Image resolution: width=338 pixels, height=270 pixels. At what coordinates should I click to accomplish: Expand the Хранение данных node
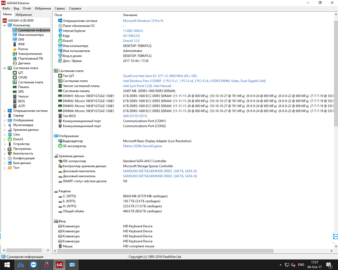point(4,130)
